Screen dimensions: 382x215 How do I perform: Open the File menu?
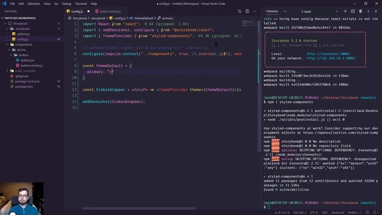pyautogui.click(x=12, y=4)
